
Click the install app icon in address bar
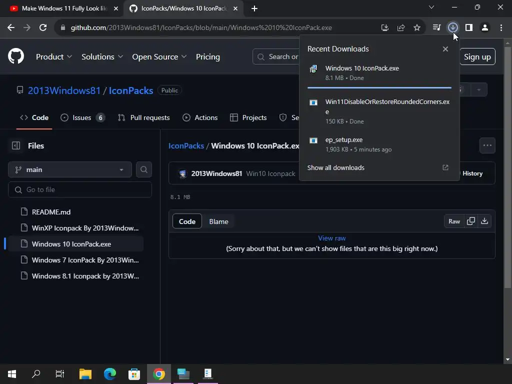pyautogui.click(x=385, y=28)
